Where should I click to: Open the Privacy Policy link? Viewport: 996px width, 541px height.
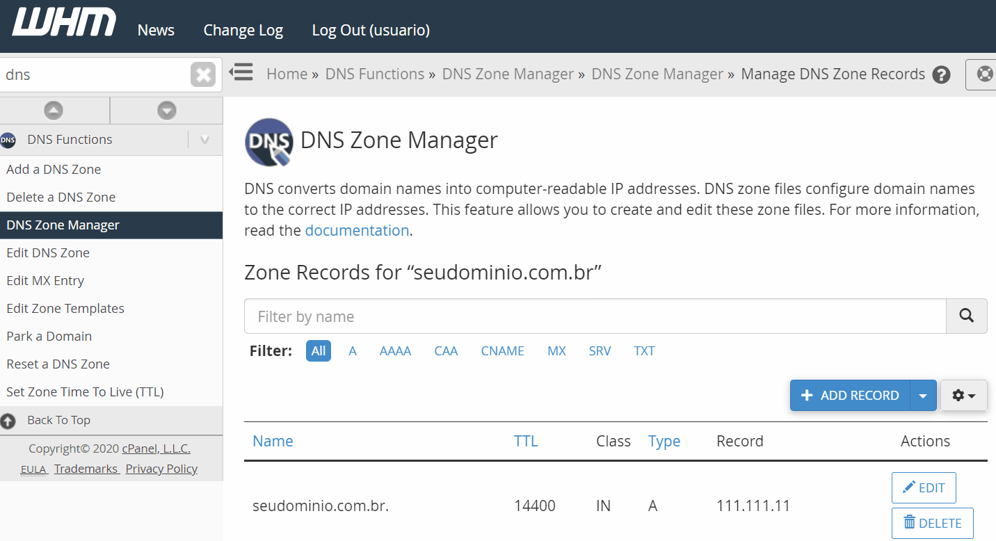click(161, 469)
